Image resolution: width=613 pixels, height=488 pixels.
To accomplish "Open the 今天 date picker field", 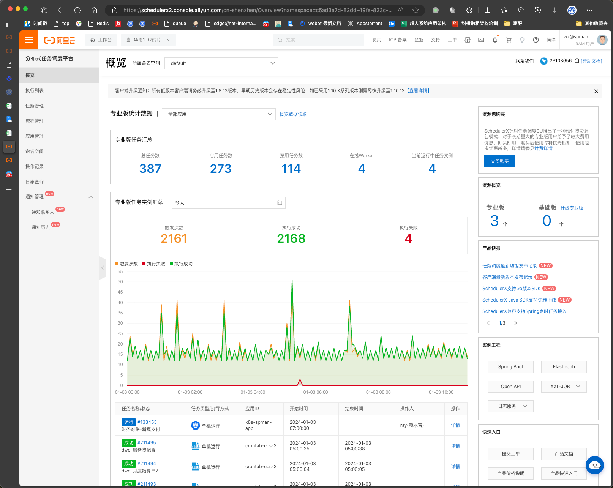I will click(229, 203).
